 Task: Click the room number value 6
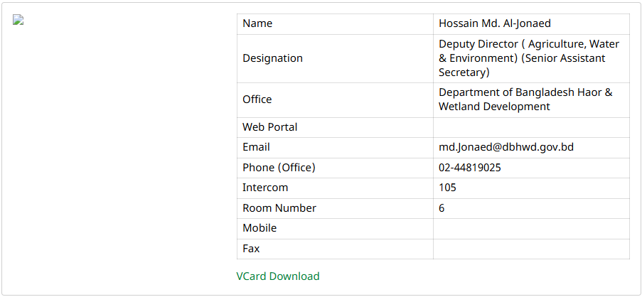(442, 208)
